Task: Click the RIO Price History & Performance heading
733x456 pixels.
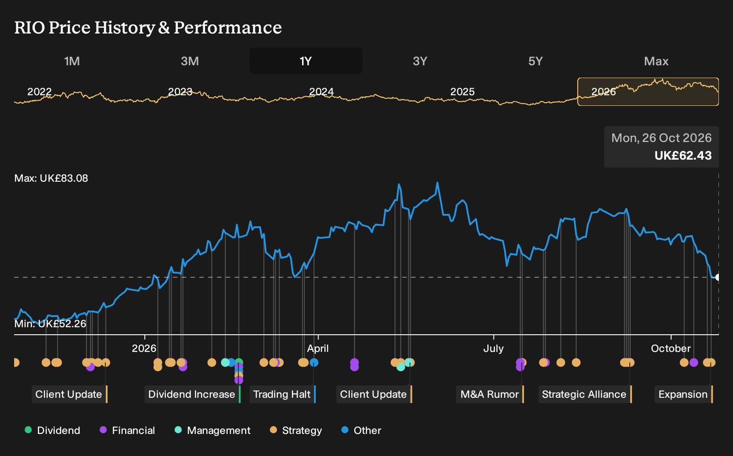Action: click(x=148, y=27)
